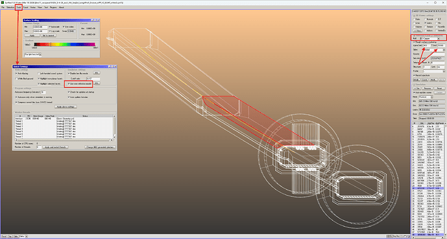
Task: Close the Texture Scaling dialog
Action: (99, 20)
